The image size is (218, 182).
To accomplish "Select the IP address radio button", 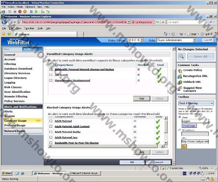I will (x=180, y=130).
